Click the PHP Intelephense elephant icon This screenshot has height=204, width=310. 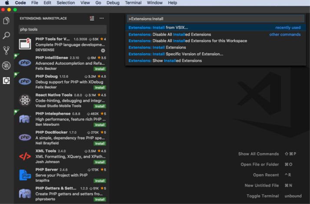(x=25, y=119)
